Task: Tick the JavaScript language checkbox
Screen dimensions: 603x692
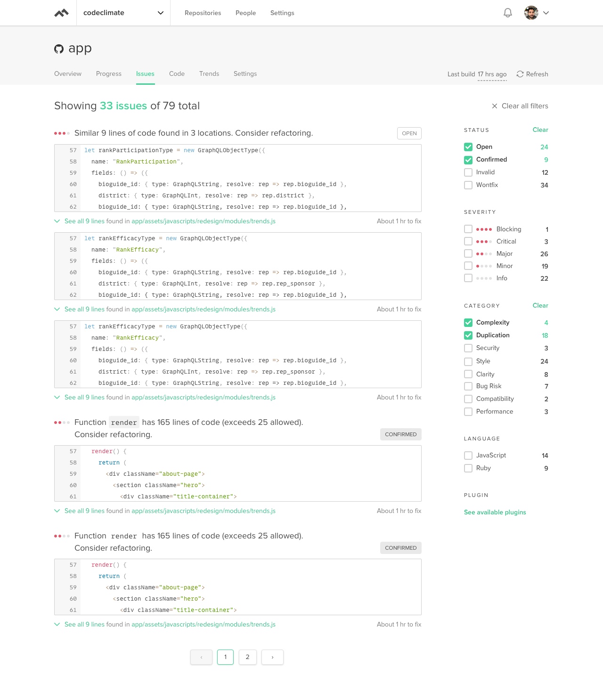Action: [x=468, y=456]
